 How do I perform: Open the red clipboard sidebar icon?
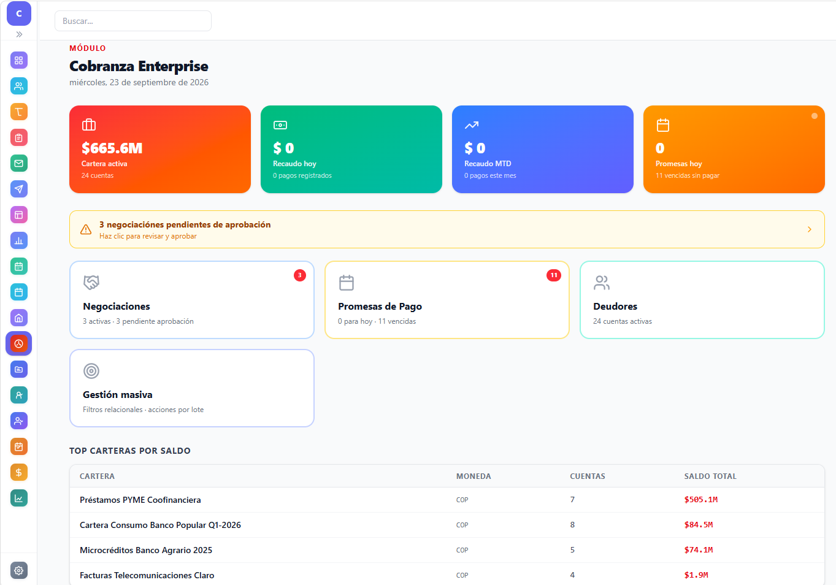pos(18,137)
